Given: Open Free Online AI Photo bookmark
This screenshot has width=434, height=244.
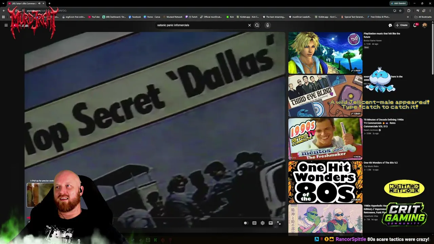Looking at the screenshot, I should (378, 17).
